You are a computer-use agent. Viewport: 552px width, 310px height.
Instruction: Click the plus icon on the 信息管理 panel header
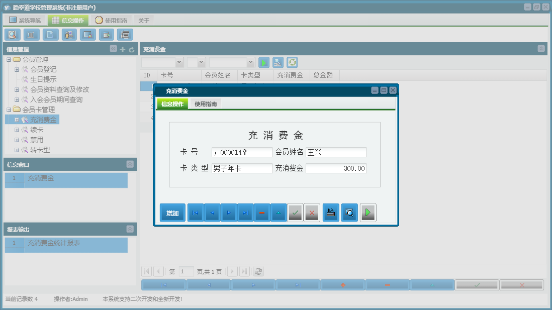(122, 49)
